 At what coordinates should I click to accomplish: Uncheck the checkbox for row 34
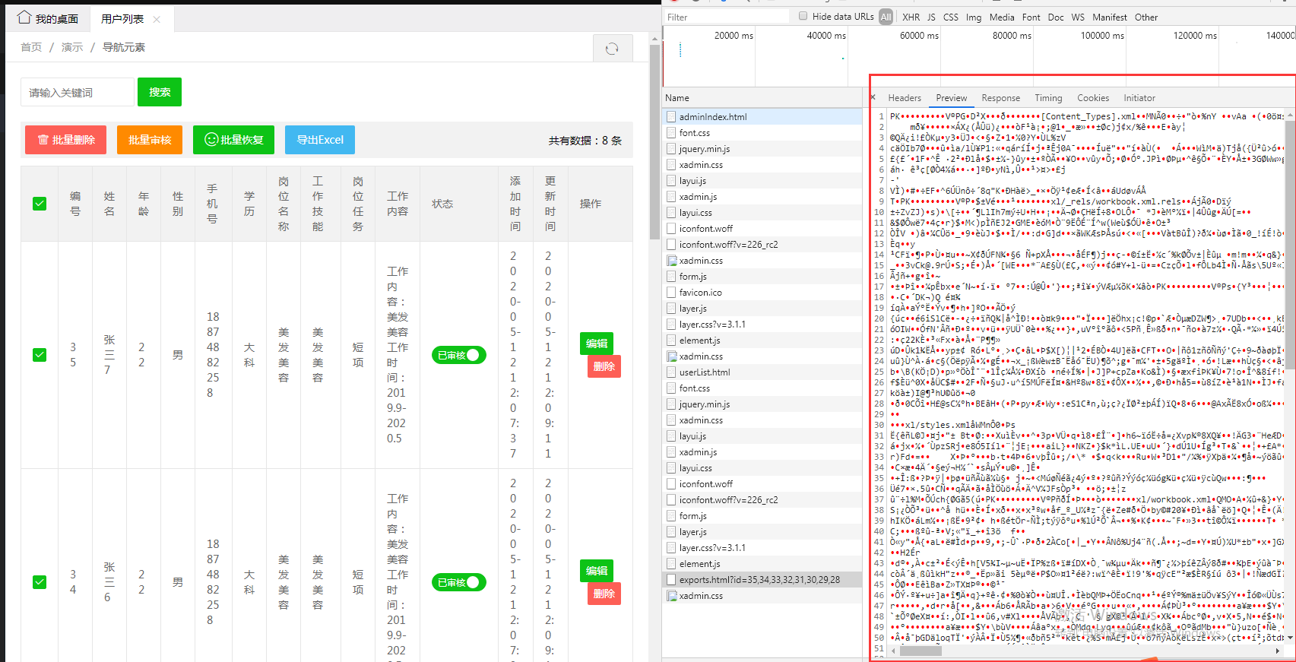click(40, 582)
